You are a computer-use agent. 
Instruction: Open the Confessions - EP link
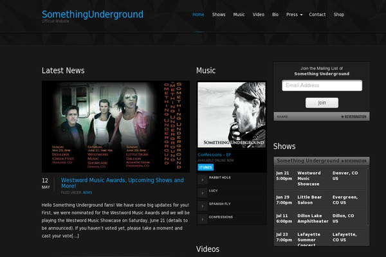tap(214, 155)
